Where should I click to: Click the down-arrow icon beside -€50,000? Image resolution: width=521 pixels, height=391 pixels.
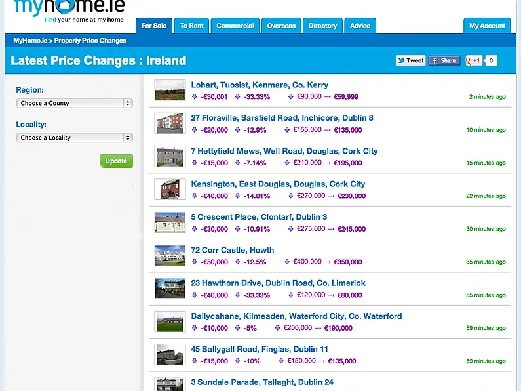[x=195, y=262]
